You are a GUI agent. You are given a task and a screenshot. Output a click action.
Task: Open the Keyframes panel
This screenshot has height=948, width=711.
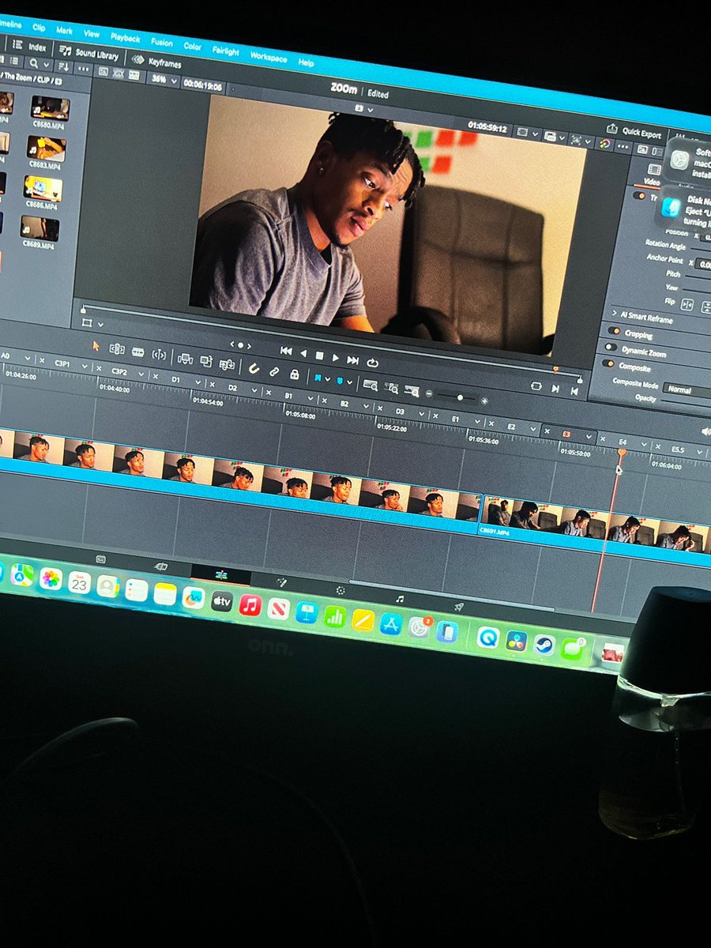point(157,62)
